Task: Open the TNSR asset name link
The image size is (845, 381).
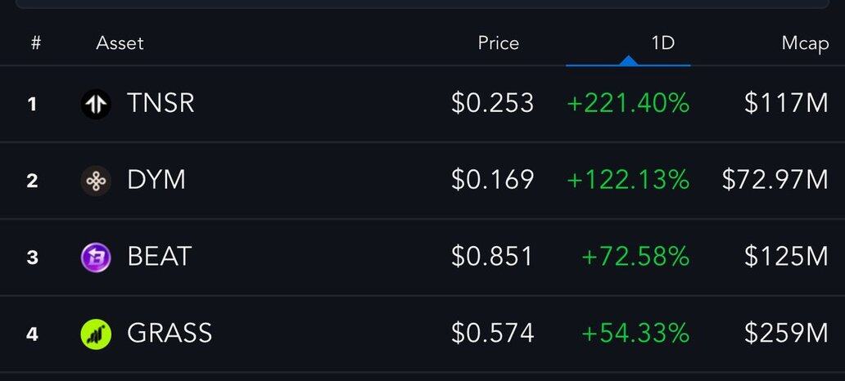Action: 160,104
